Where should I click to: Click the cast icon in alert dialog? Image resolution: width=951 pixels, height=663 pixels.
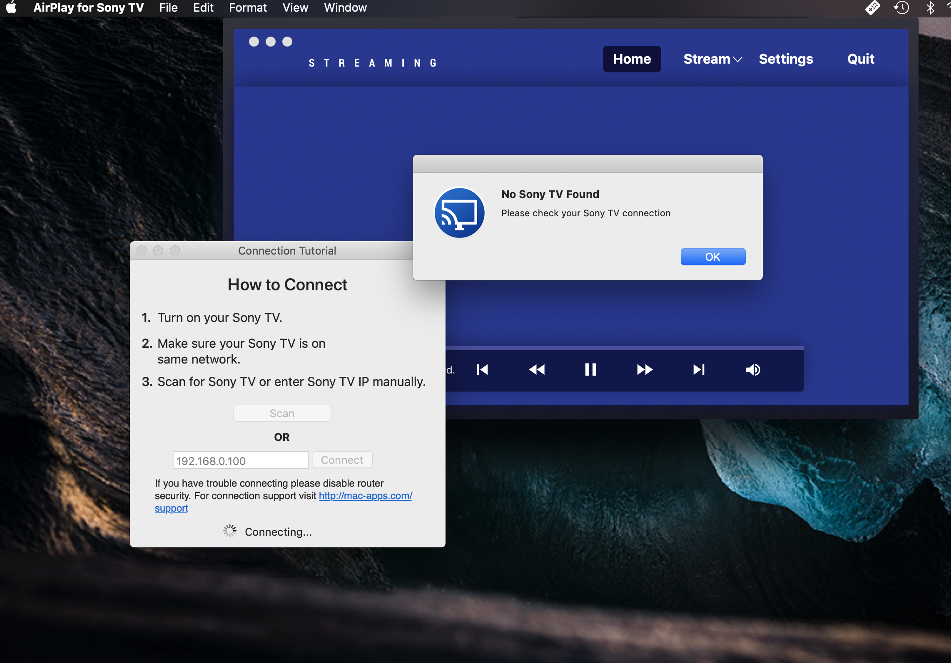(460, 213)
